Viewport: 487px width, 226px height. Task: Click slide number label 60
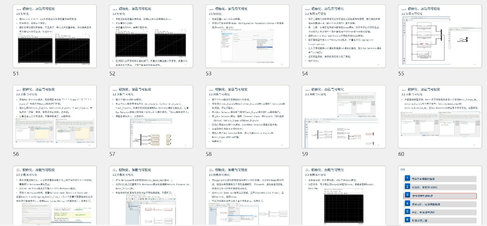click(x=401, y=154)
